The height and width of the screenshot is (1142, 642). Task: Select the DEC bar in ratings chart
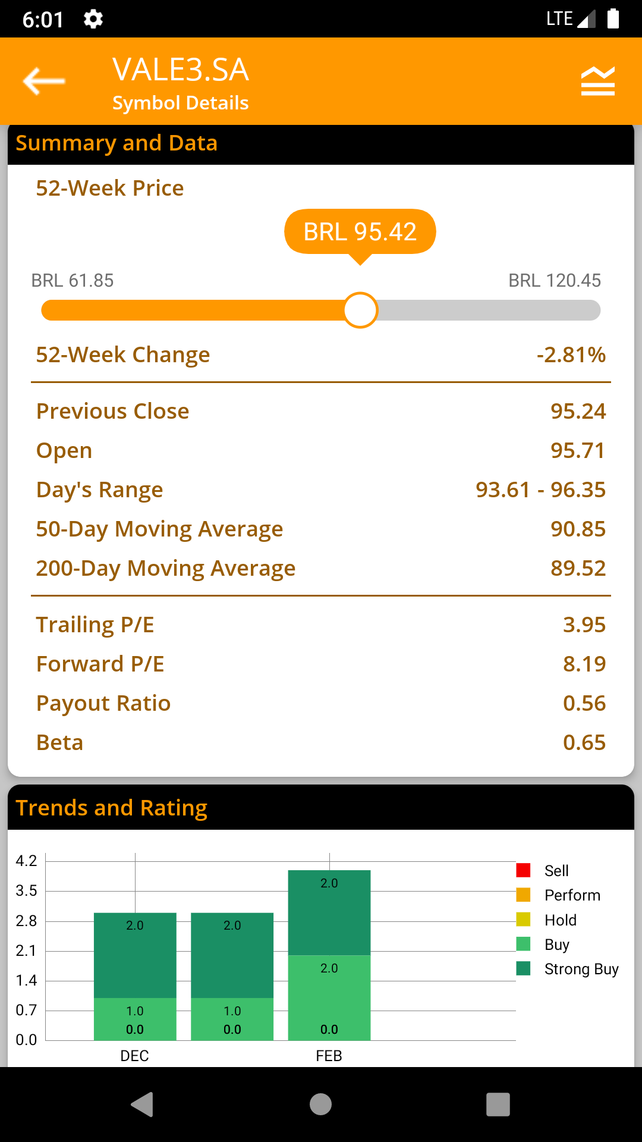pos(135,976)
